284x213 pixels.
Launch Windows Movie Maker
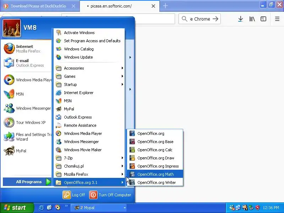(x=89, y=149)
